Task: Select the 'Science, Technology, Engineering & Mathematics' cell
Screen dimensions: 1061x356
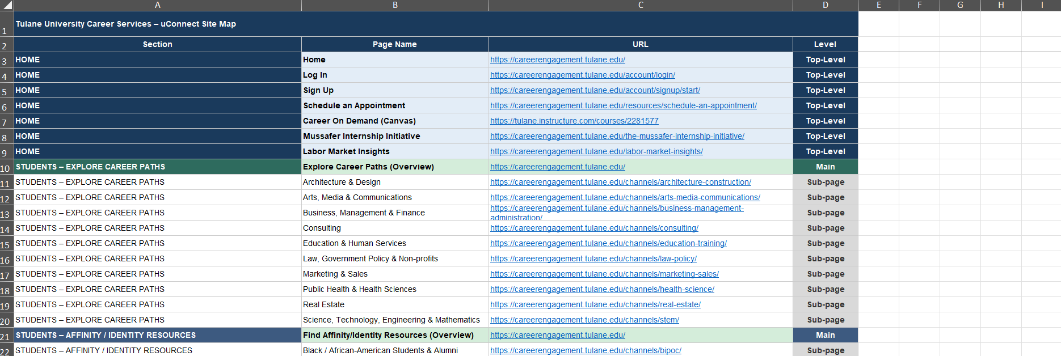Action: 395,320
